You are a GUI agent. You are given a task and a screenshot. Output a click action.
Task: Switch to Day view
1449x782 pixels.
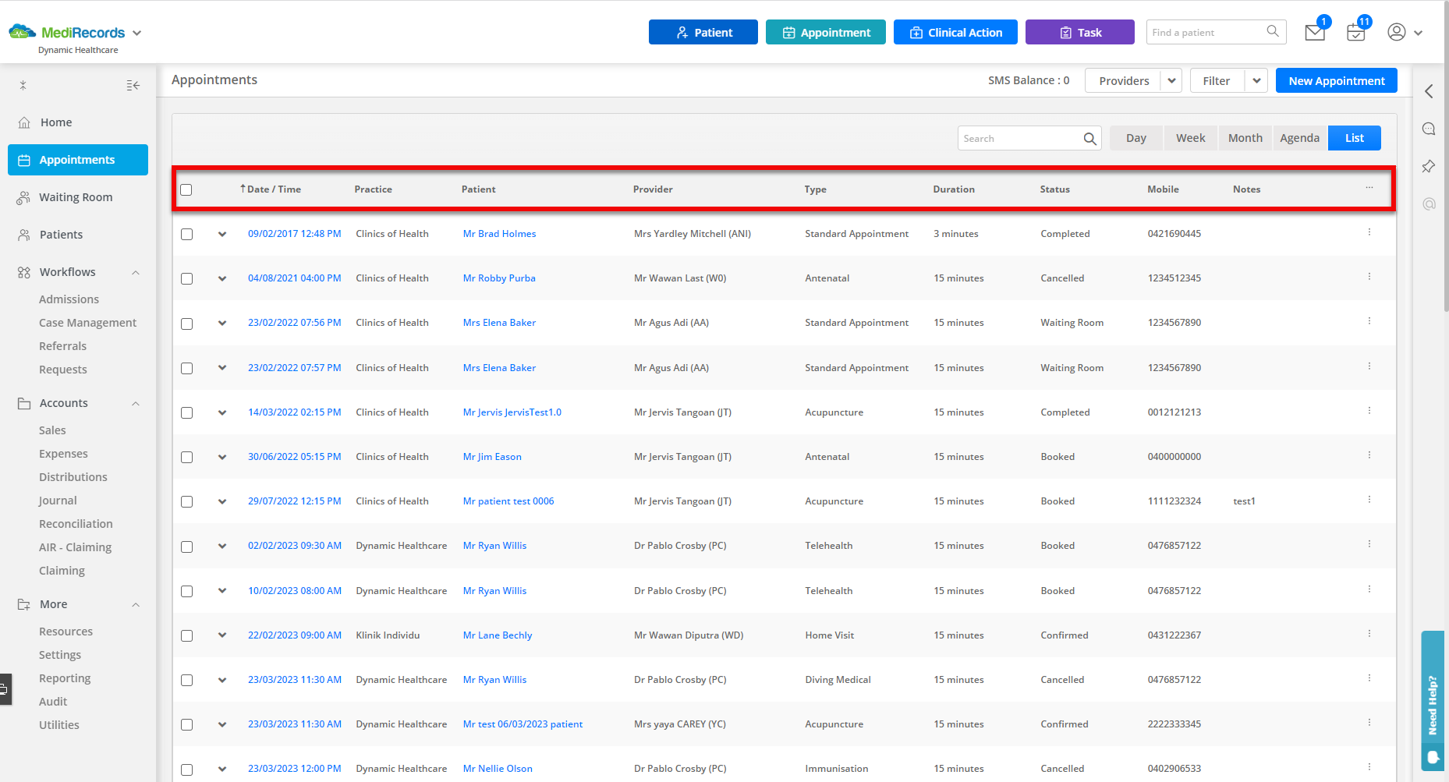1136,138
